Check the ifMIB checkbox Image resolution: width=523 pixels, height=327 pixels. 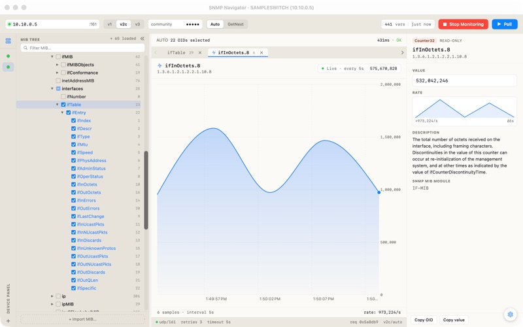tap(58, 57)
